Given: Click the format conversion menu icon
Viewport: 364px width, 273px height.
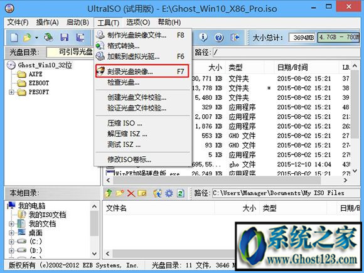Looking at the screenshot, I should 100,46.
